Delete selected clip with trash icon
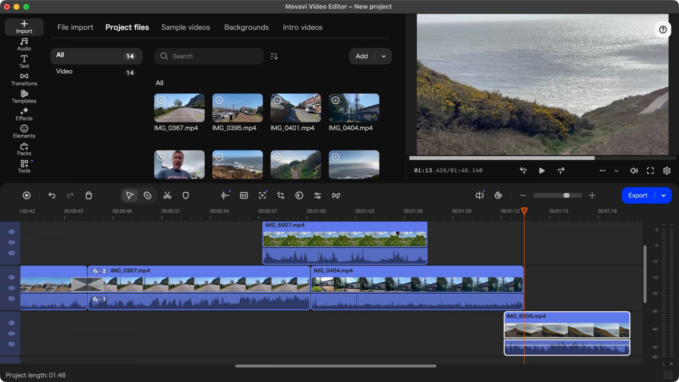 pos(89,195)
